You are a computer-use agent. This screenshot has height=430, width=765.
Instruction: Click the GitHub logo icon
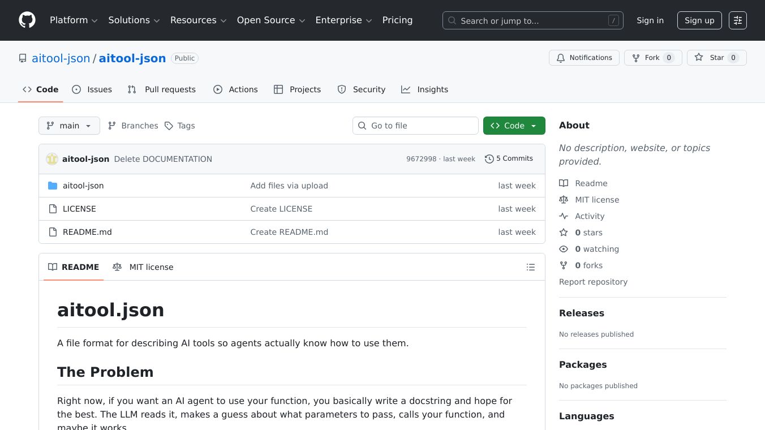pyautogui.click(x=27, y=20)
